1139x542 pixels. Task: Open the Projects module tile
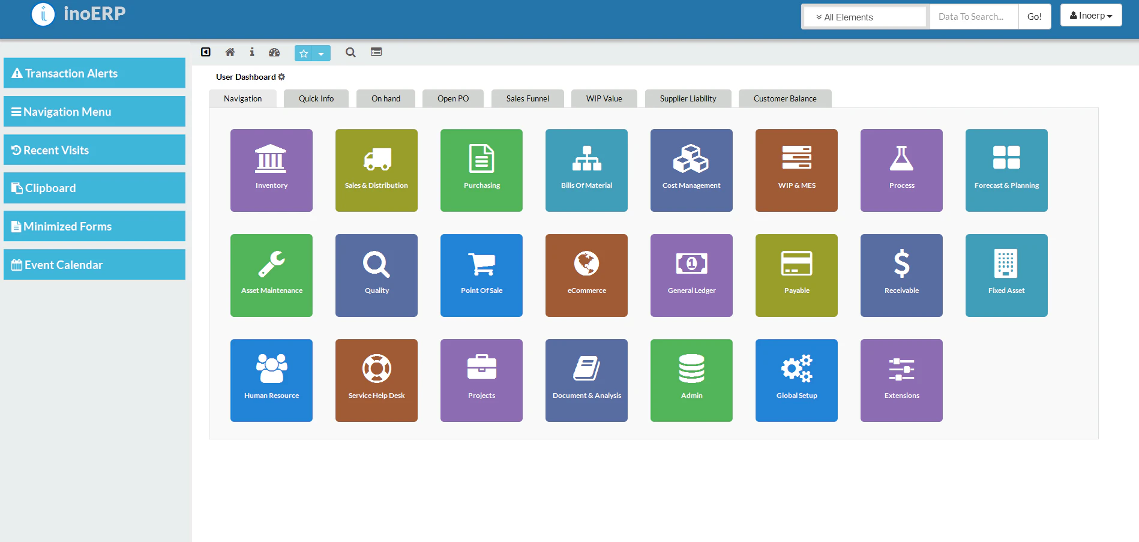[481, 381]
